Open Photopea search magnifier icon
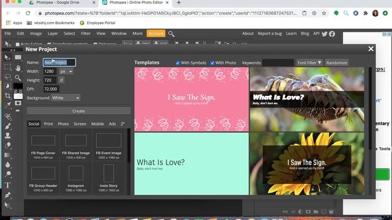The width and height of the screenshot is (392, 220). 171,34
